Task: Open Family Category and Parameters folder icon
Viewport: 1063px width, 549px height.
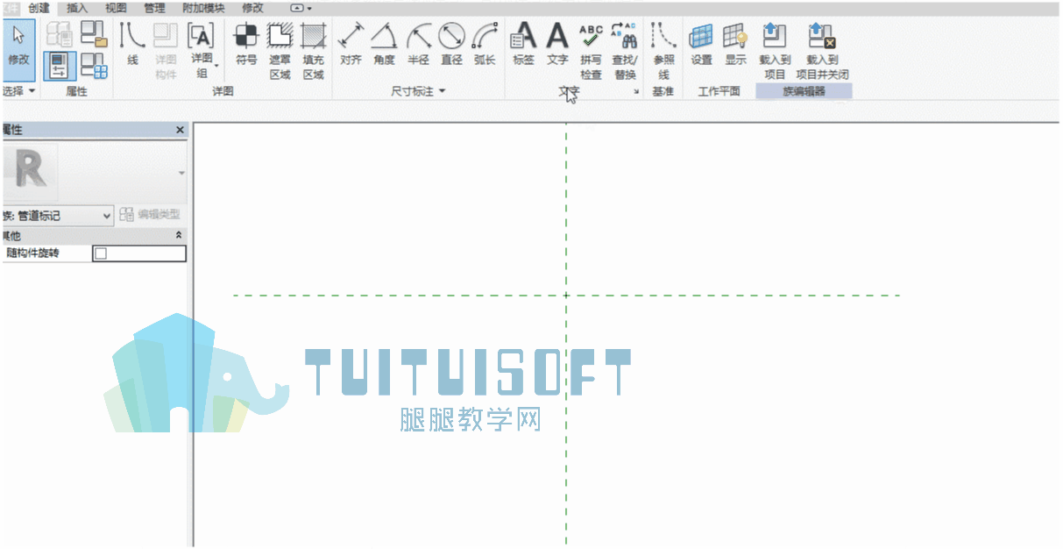Action: [94, 34]
